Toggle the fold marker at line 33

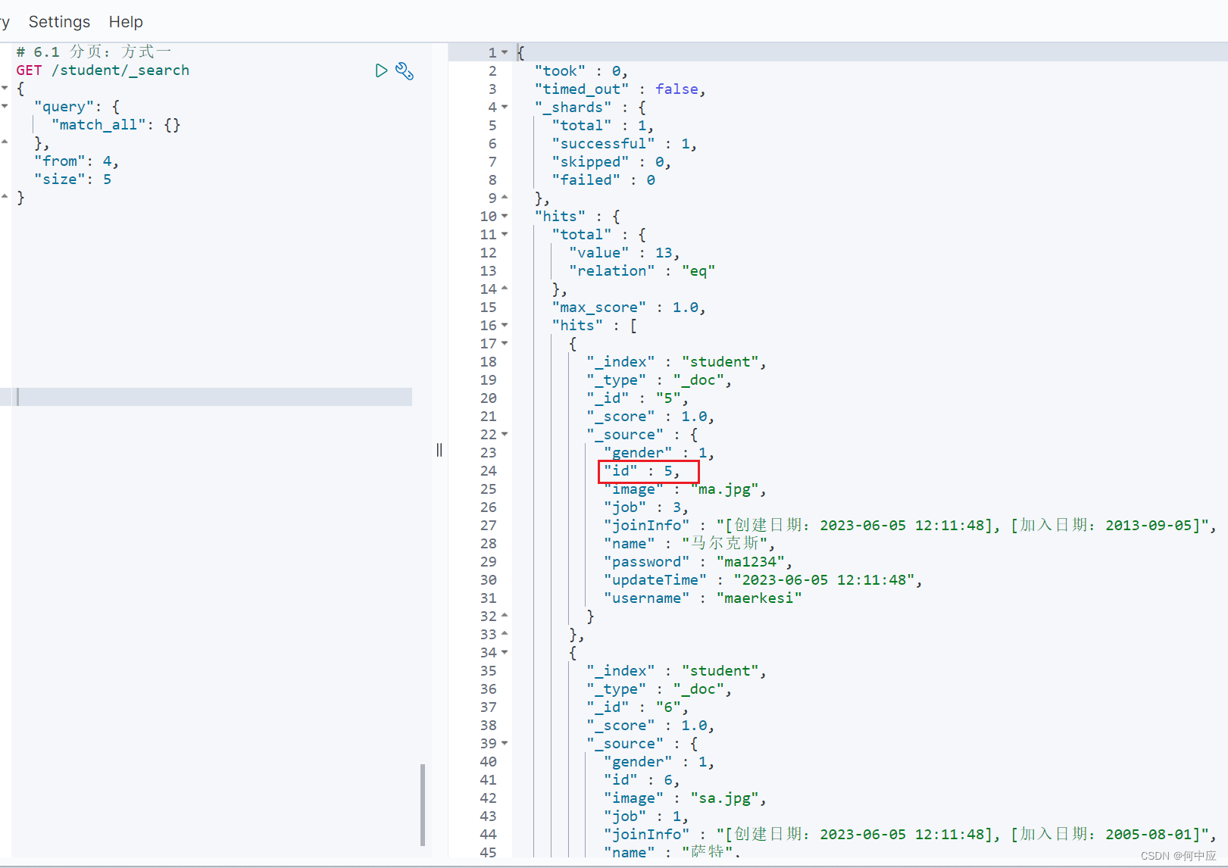pyautogui.click(x=505, y=634)
